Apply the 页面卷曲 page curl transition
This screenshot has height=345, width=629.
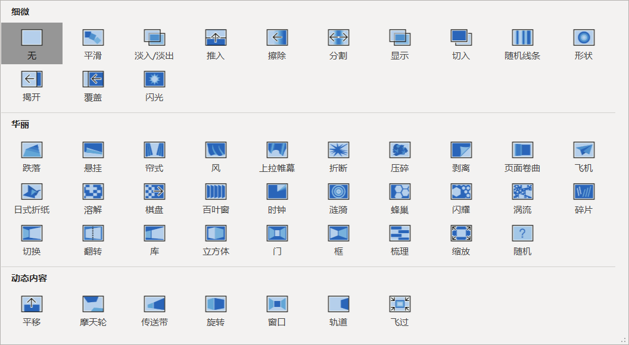(x=522, y=155)
